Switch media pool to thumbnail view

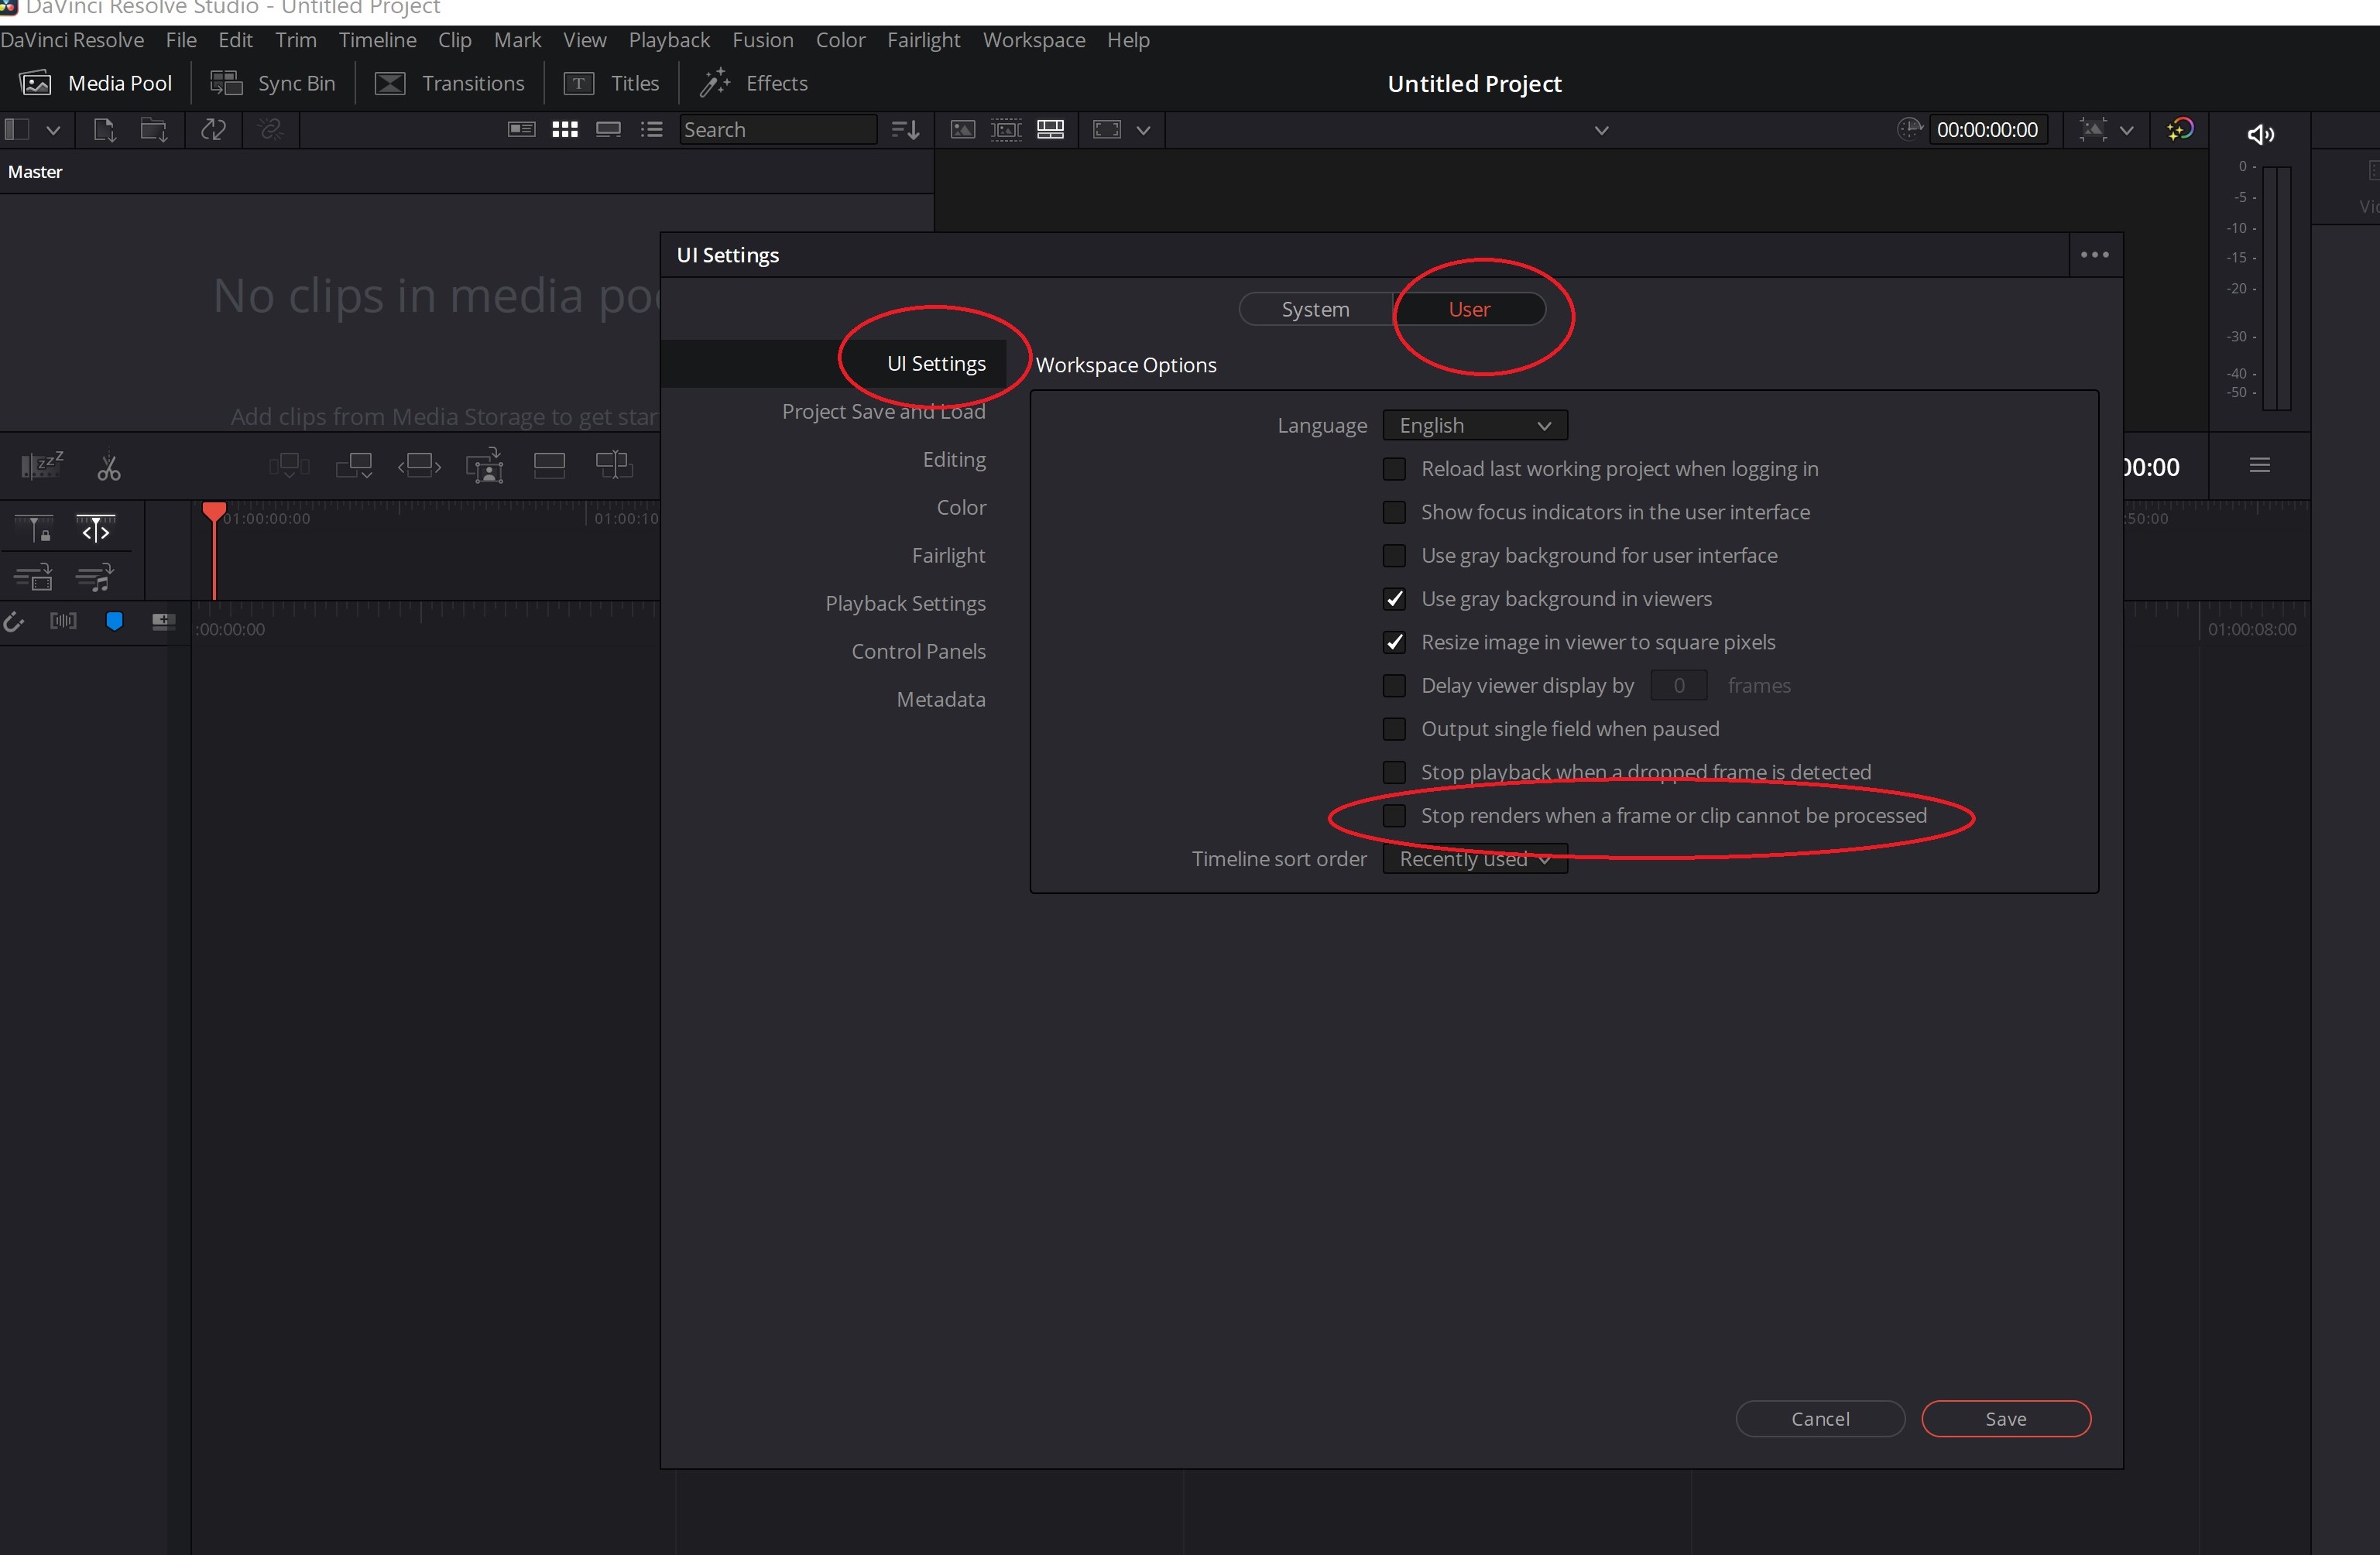pyautogui.click(x=565, y=129)
